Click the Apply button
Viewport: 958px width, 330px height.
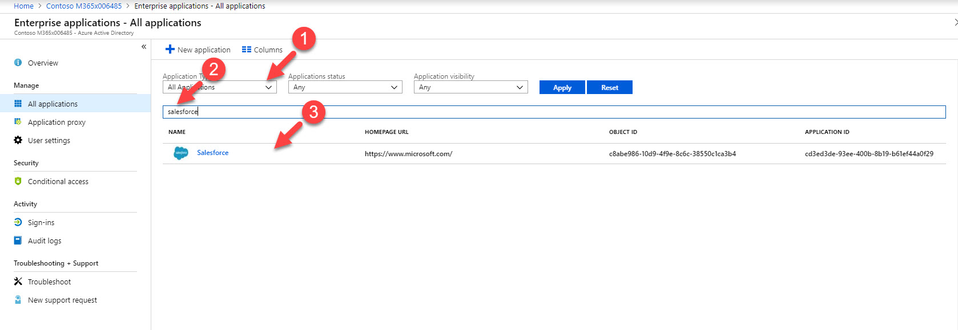pyautogui.click(x=562, y=87)
